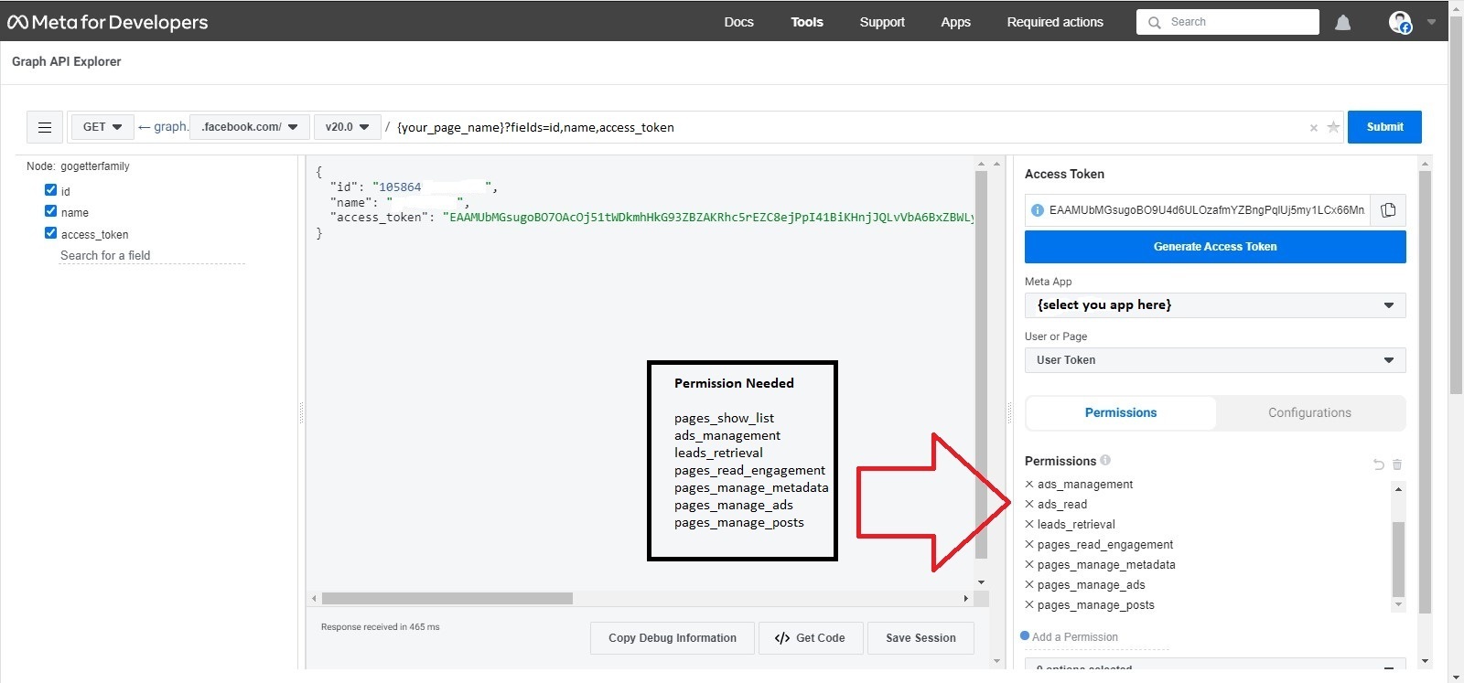
Task: Open the GET method dropdown
Action: [102, 127]
